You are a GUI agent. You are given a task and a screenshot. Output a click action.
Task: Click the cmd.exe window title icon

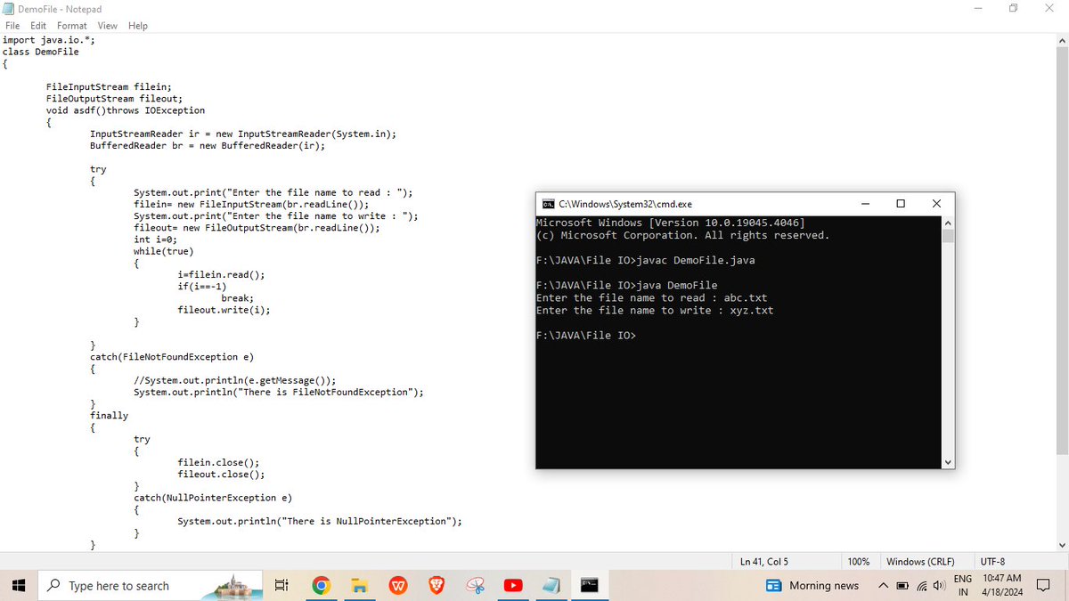[x=549, y=204]
